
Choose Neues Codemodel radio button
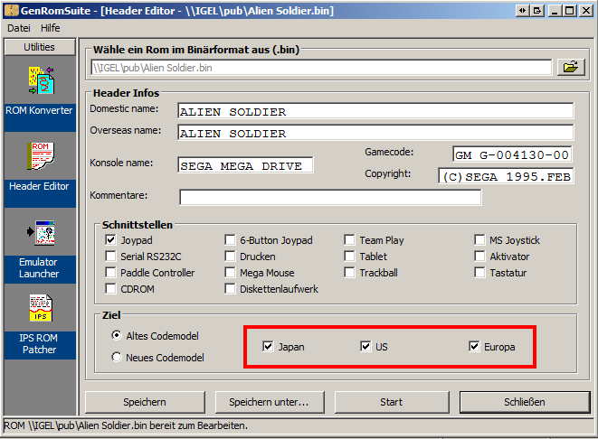pos(117,357)
